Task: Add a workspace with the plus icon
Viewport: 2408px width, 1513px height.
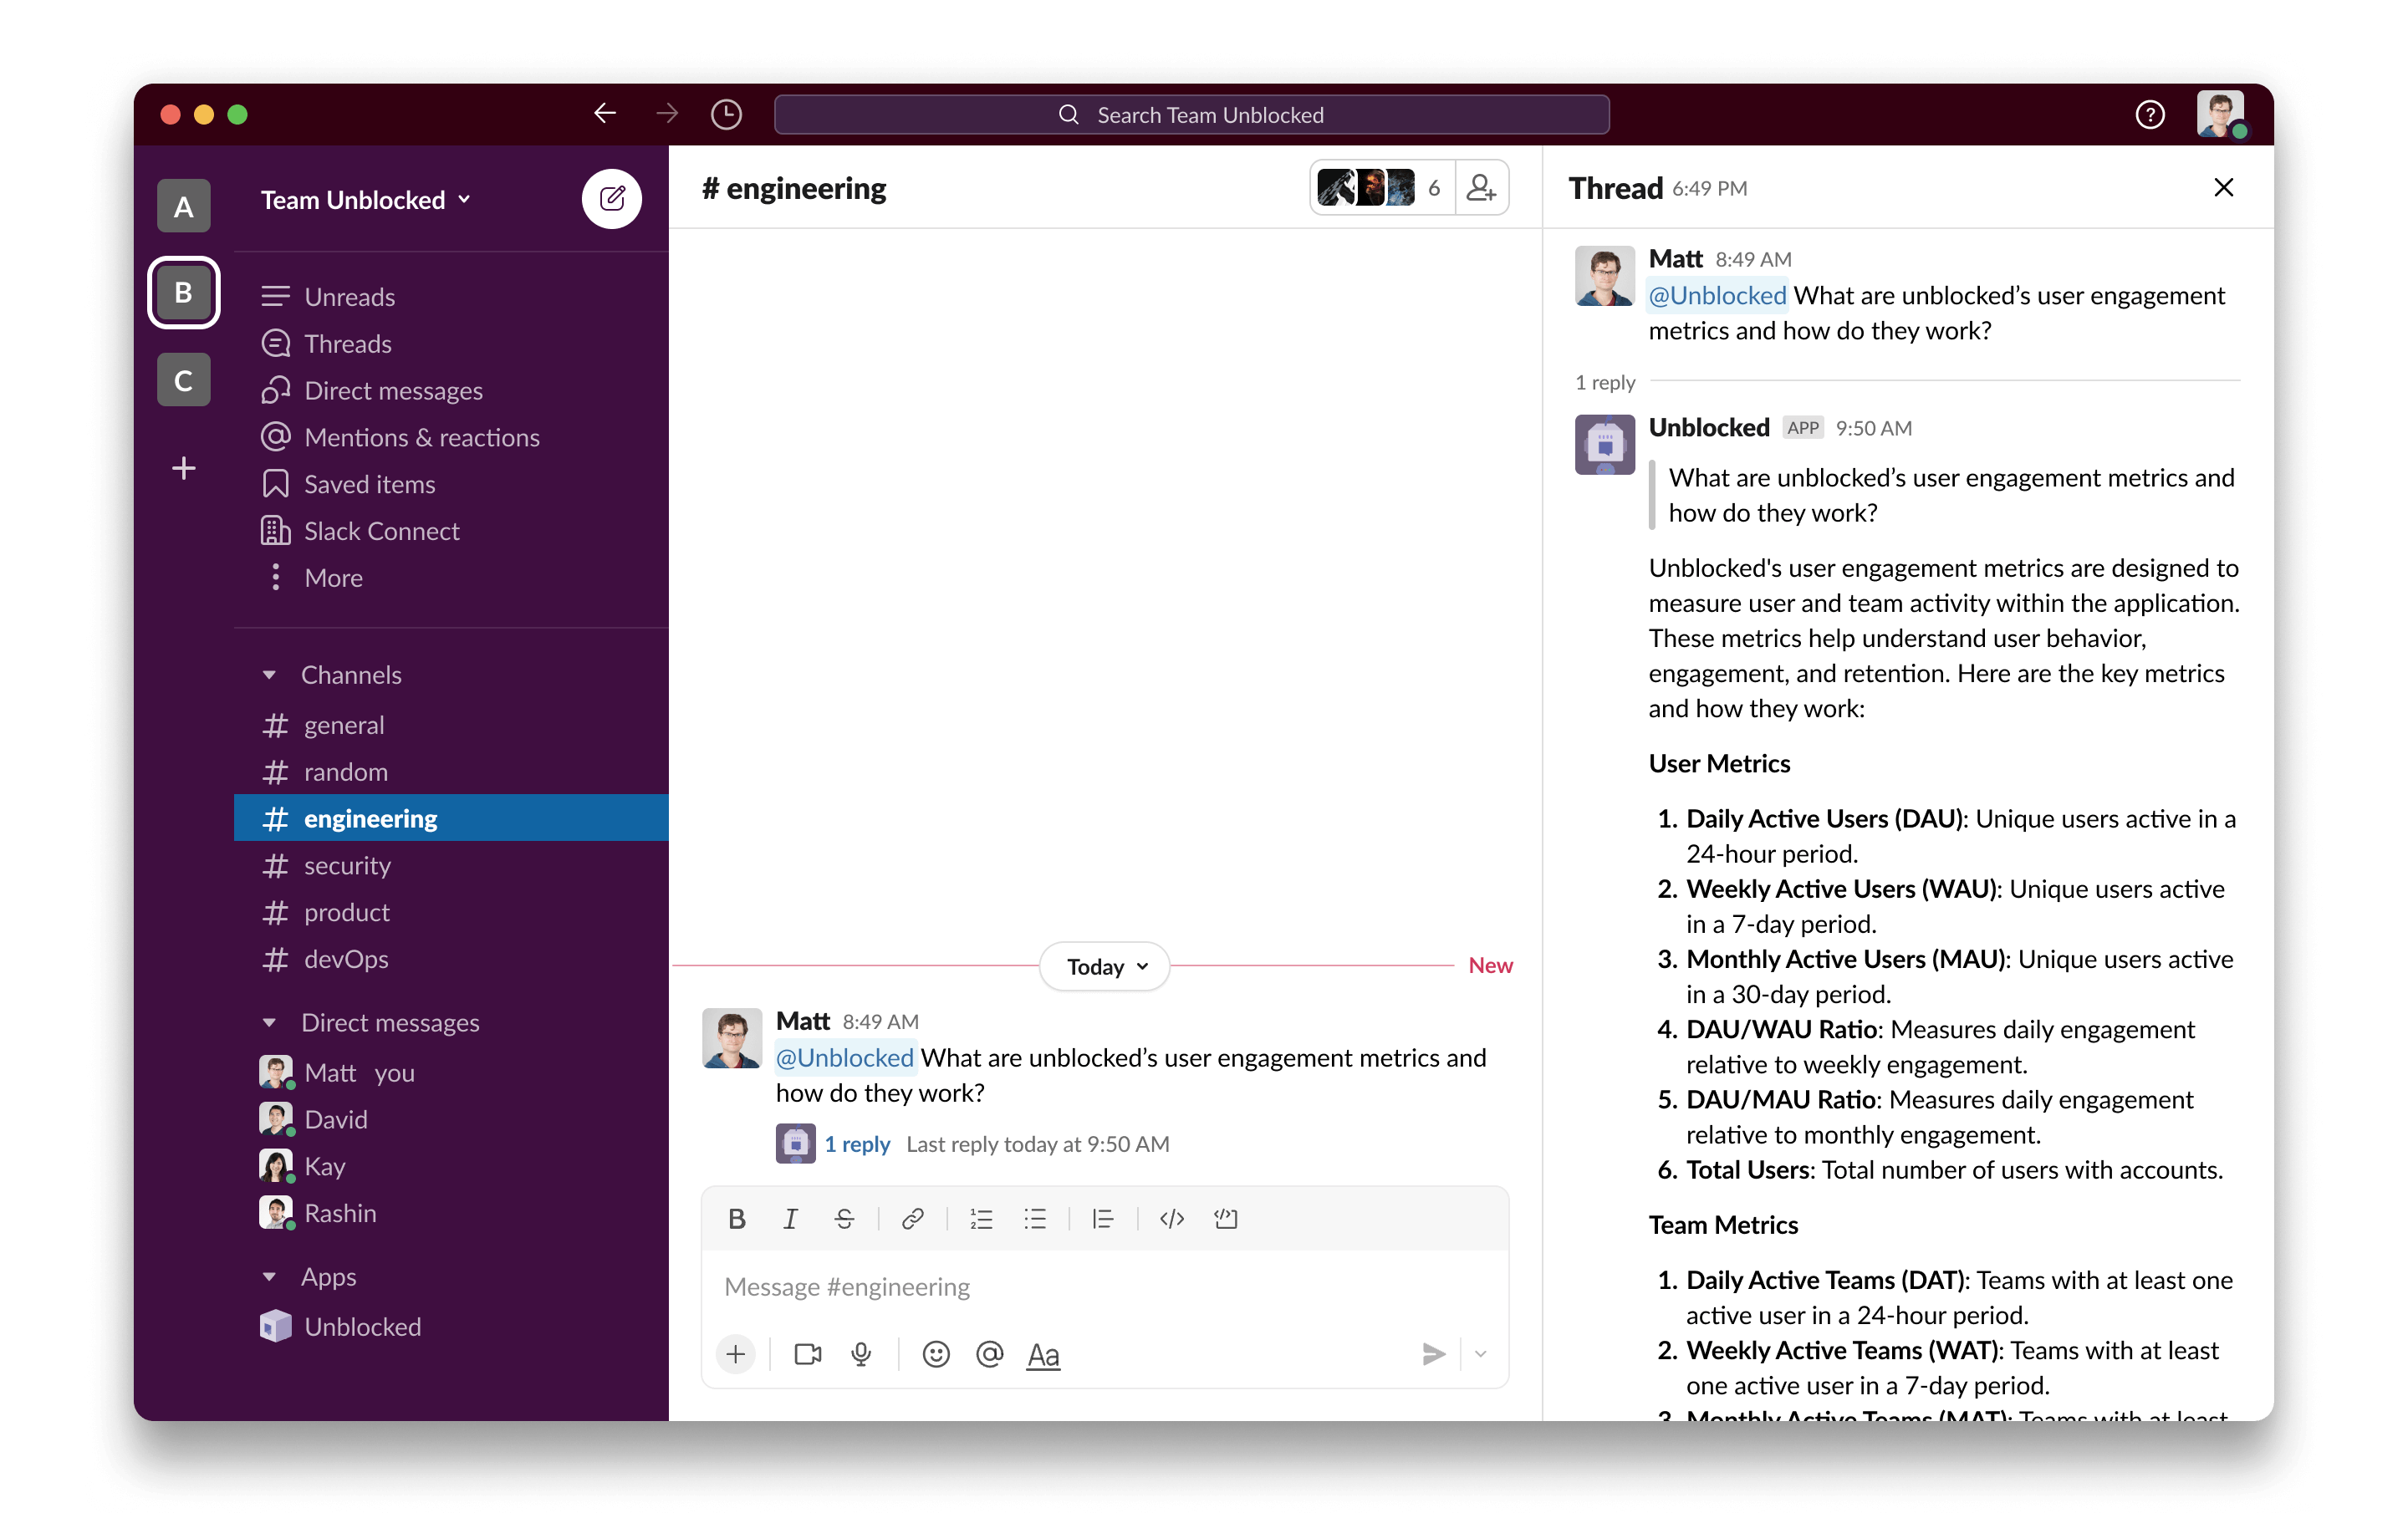Action: point(183,468)
